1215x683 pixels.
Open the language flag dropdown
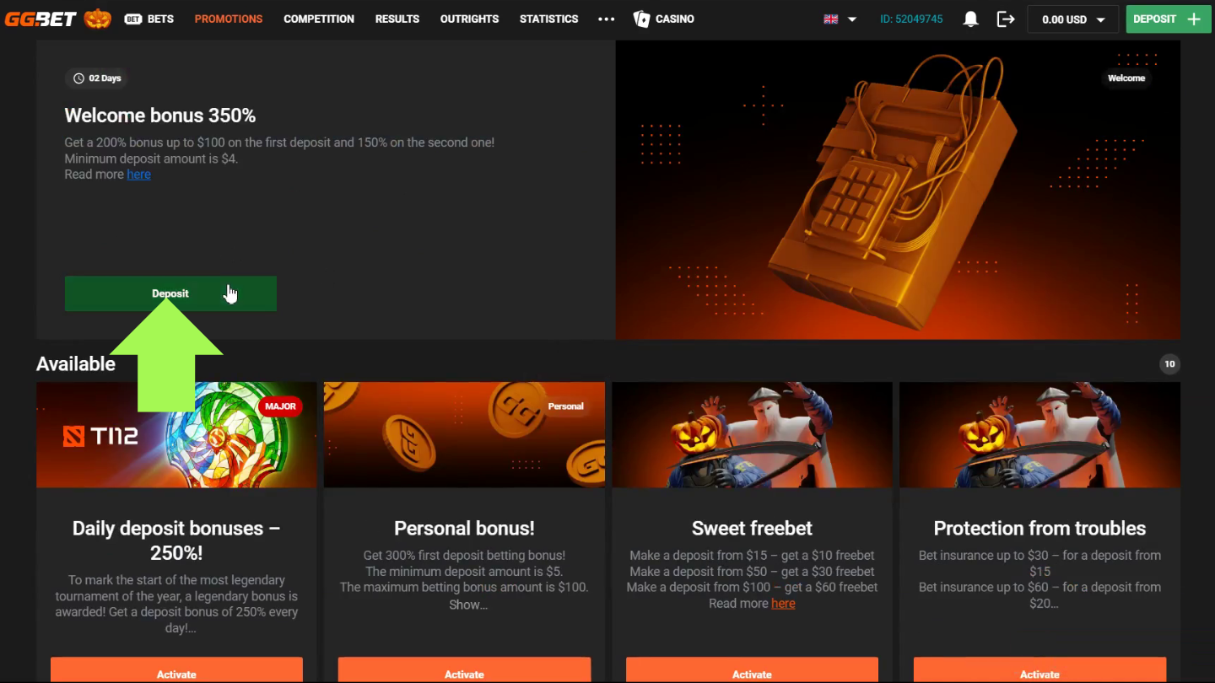coord(840,19)
